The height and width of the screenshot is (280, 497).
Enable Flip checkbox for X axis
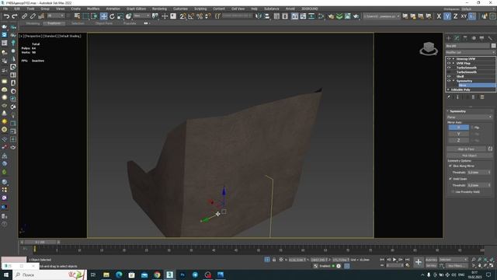tap(472, 128)
